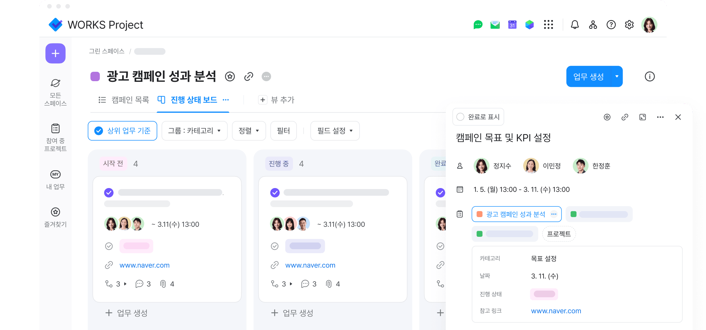Image resolution: width=706 pixels, height=330 pixels.
Task: Mark task complete with 완료로 표시
Action: pos(478,117)
